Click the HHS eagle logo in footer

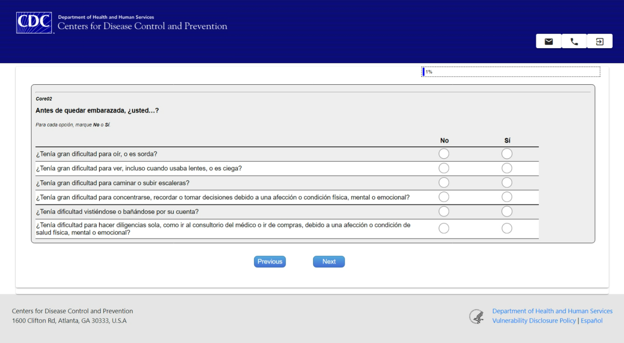[477, 316]
